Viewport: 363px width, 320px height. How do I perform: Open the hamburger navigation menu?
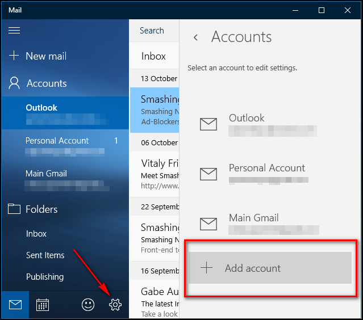pos(14,31)
